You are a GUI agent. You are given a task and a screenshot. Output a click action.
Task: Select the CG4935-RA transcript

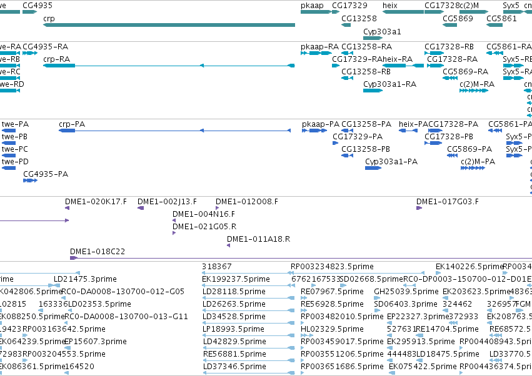[x=30, y=53]
